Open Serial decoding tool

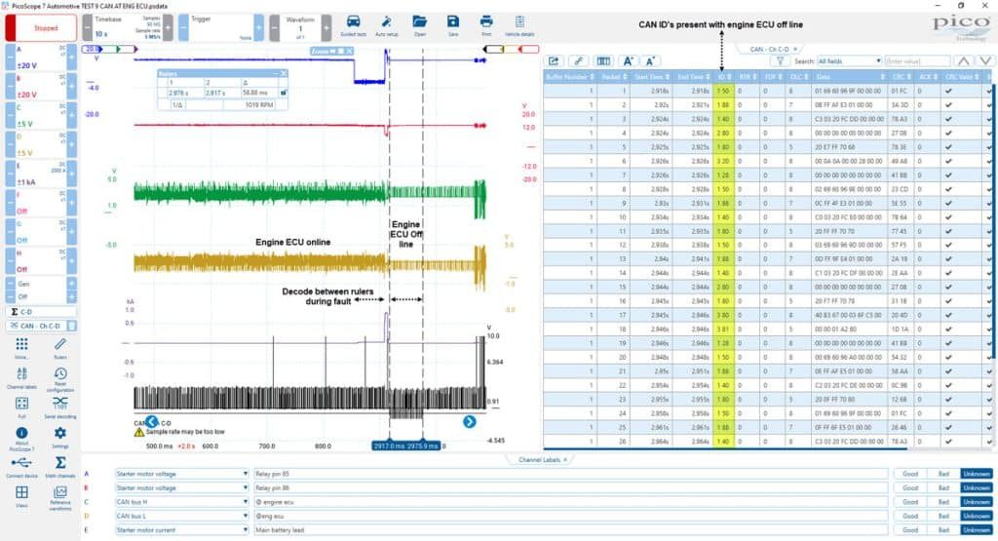(x=59, y=407)
